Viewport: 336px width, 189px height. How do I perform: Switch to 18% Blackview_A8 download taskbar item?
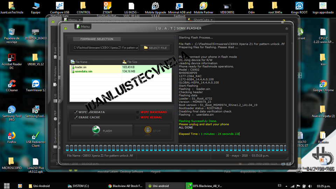click(204, 186)
